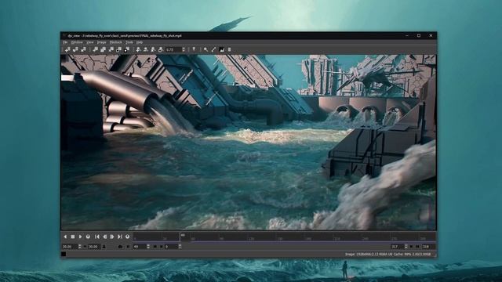Stop video playback
502x282 pixels.
click(73, 237)
